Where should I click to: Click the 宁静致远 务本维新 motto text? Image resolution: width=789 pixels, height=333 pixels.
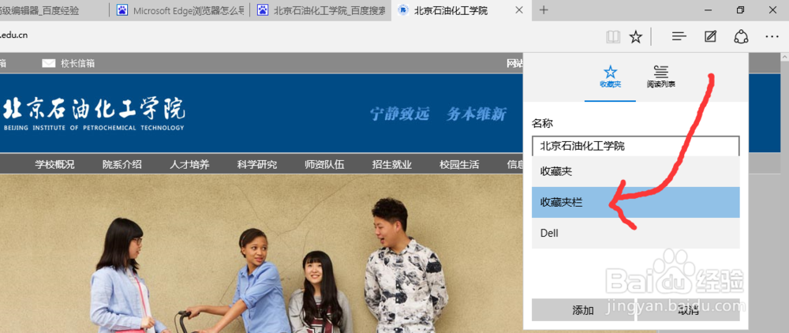[x=438, y=114]
